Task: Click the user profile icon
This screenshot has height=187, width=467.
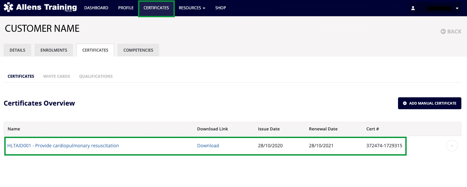Action: pyautogui.click(x=413, y=8)
